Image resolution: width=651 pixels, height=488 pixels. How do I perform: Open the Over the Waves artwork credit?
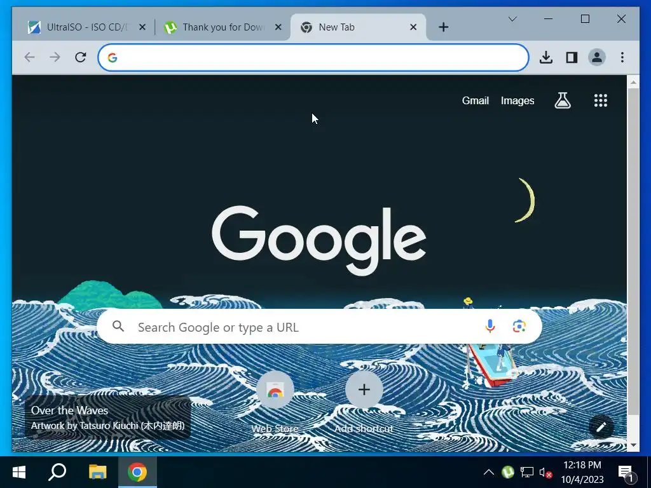point(107,417)
